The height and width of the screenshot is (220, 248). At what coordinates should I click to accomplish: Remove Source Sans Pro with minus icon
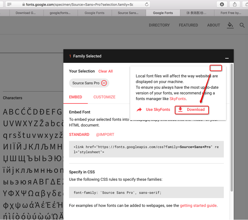tap(104, 83)
